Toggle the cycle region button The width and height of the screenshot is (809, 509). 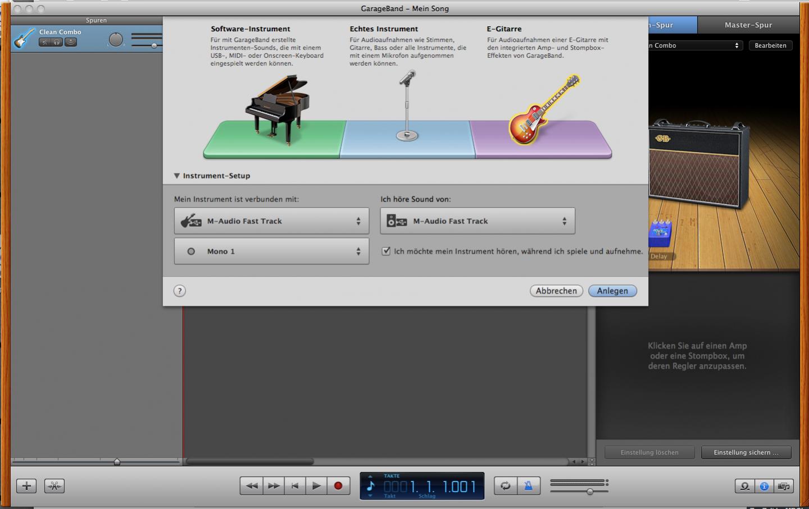coord(506,486)
